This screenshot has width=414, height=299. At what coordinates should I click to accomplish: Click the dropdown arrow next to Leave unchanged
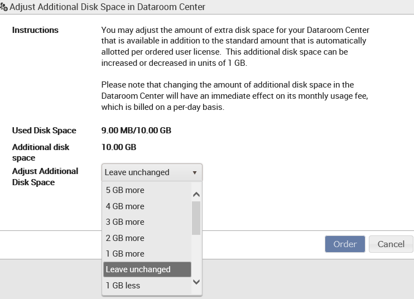coord(195,172)
